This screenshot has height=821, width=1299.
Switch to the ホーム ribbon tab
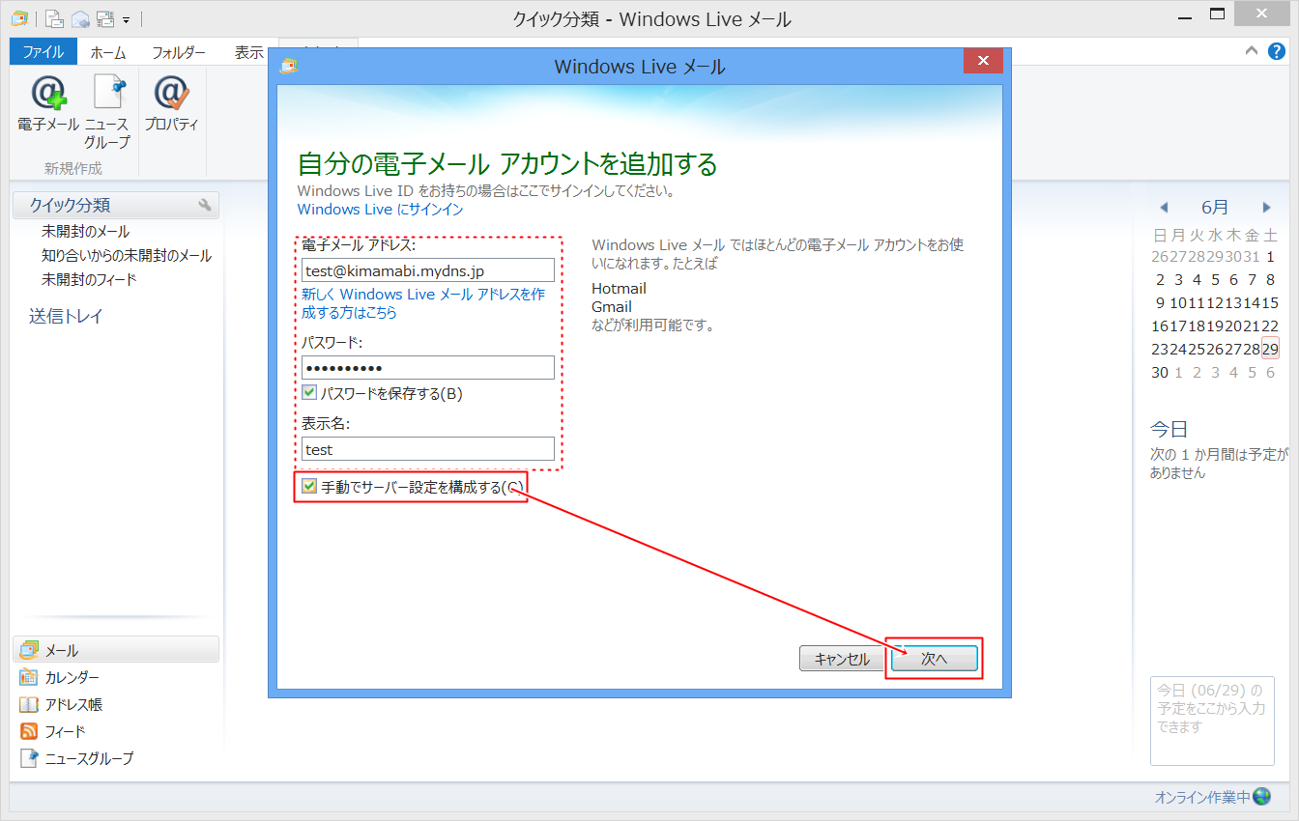(x=107, y=52)
